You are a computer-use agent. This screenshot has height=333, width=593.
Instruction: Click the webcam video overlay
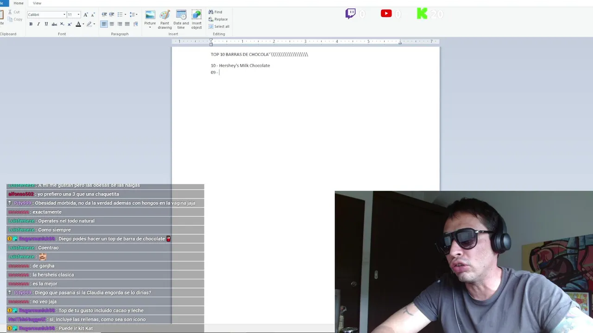pyautogui.click(x=464, y=262)
